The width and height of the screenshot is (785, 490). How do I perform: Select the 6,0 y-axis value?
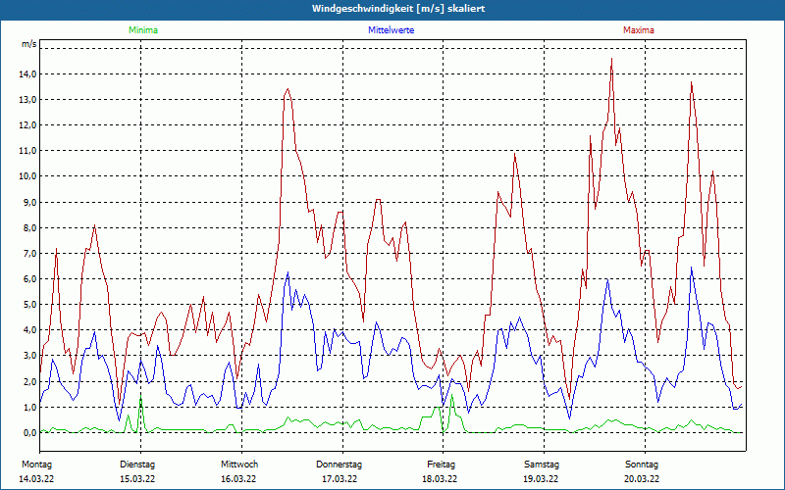pyautogui.click(x=28, y=278)
